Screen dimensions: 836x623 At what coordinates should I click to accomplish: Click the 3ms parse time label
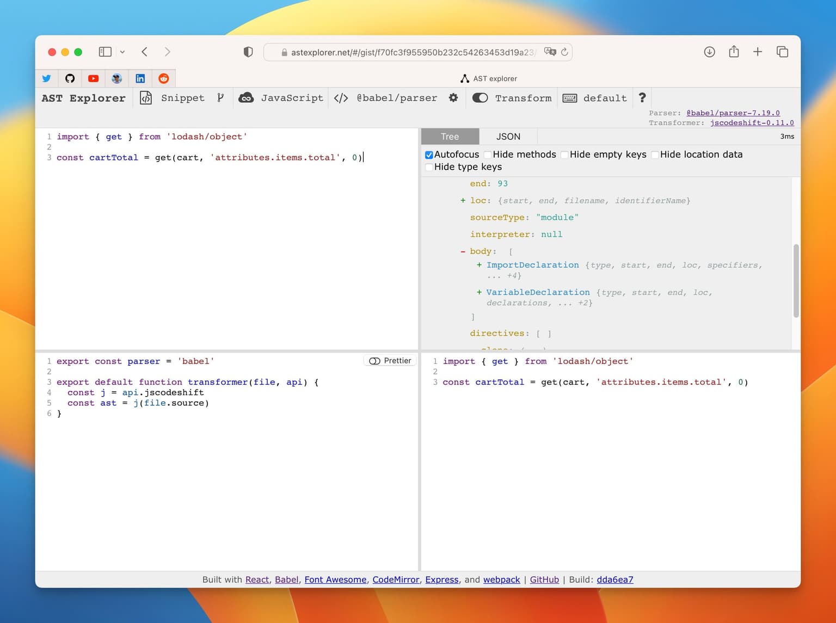pyautogui.click(x=787, y=137)
